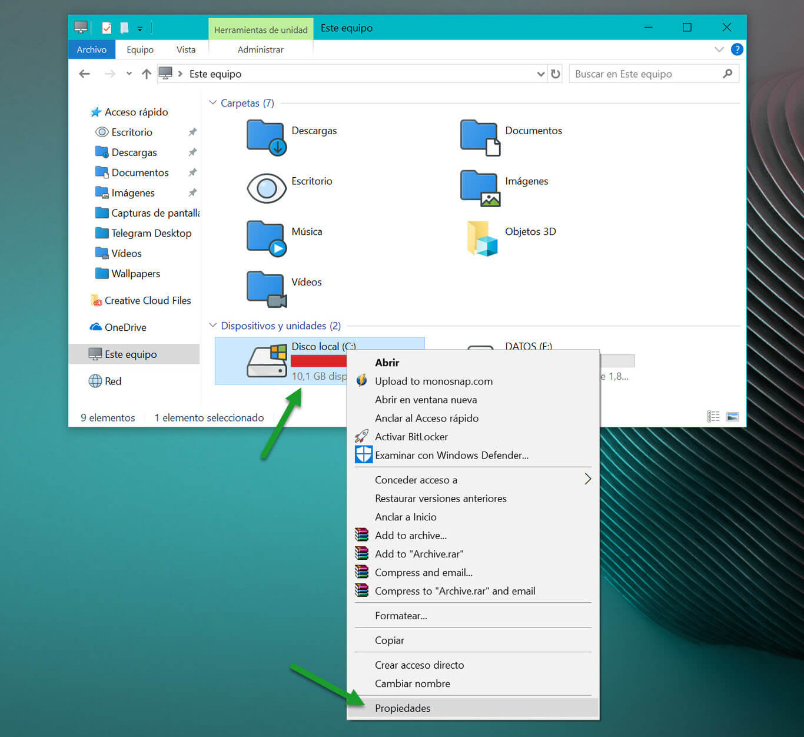Select Formatear... in the context menu
Image resolution: width=804 pixels, height=737 pixels.
(x=401, y=616)
